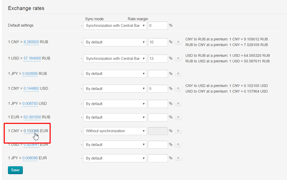Click the 62.091500 EUR to RUB rate
The height and width of the screenshot is (180, 287).
[32, 117]
